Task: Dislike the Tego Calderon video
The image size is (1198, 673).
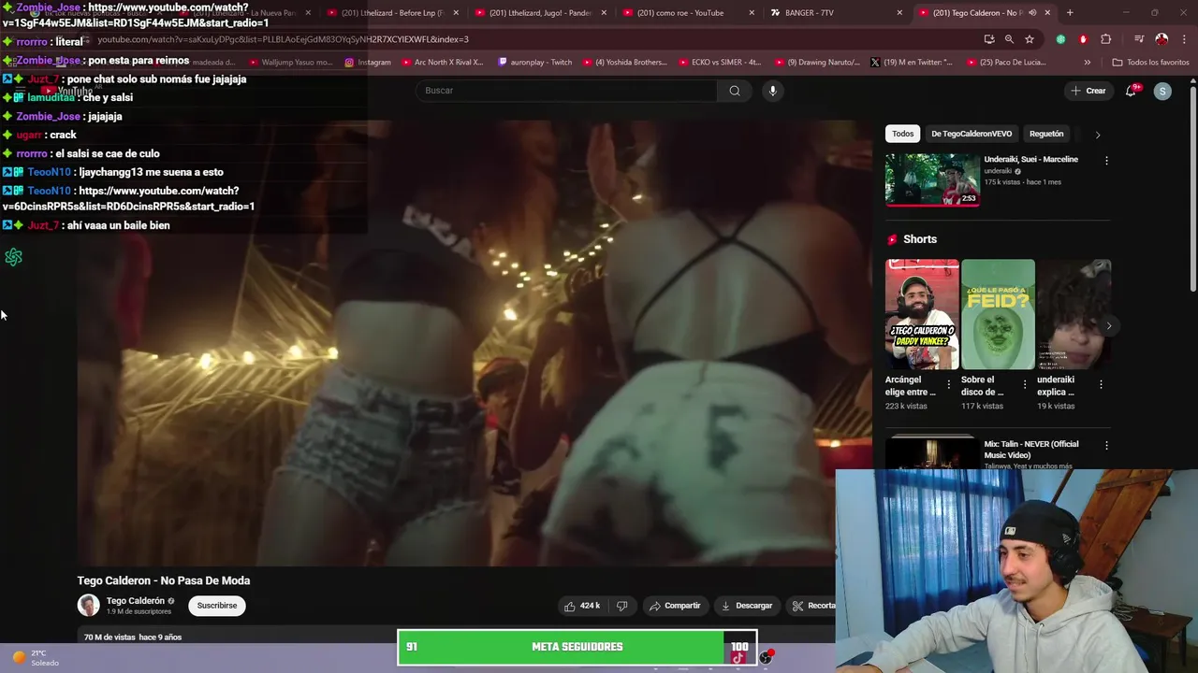Action: [621, 606]
